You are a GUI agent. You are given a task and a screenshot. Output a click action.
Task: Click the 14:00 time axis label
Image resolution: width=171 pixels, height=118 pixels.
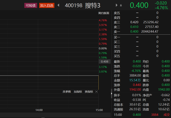click(39, 110)
